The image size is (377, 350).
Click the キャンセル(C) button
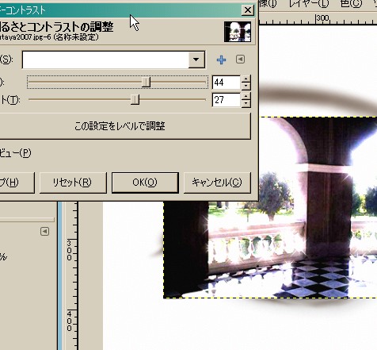[217, 183]
